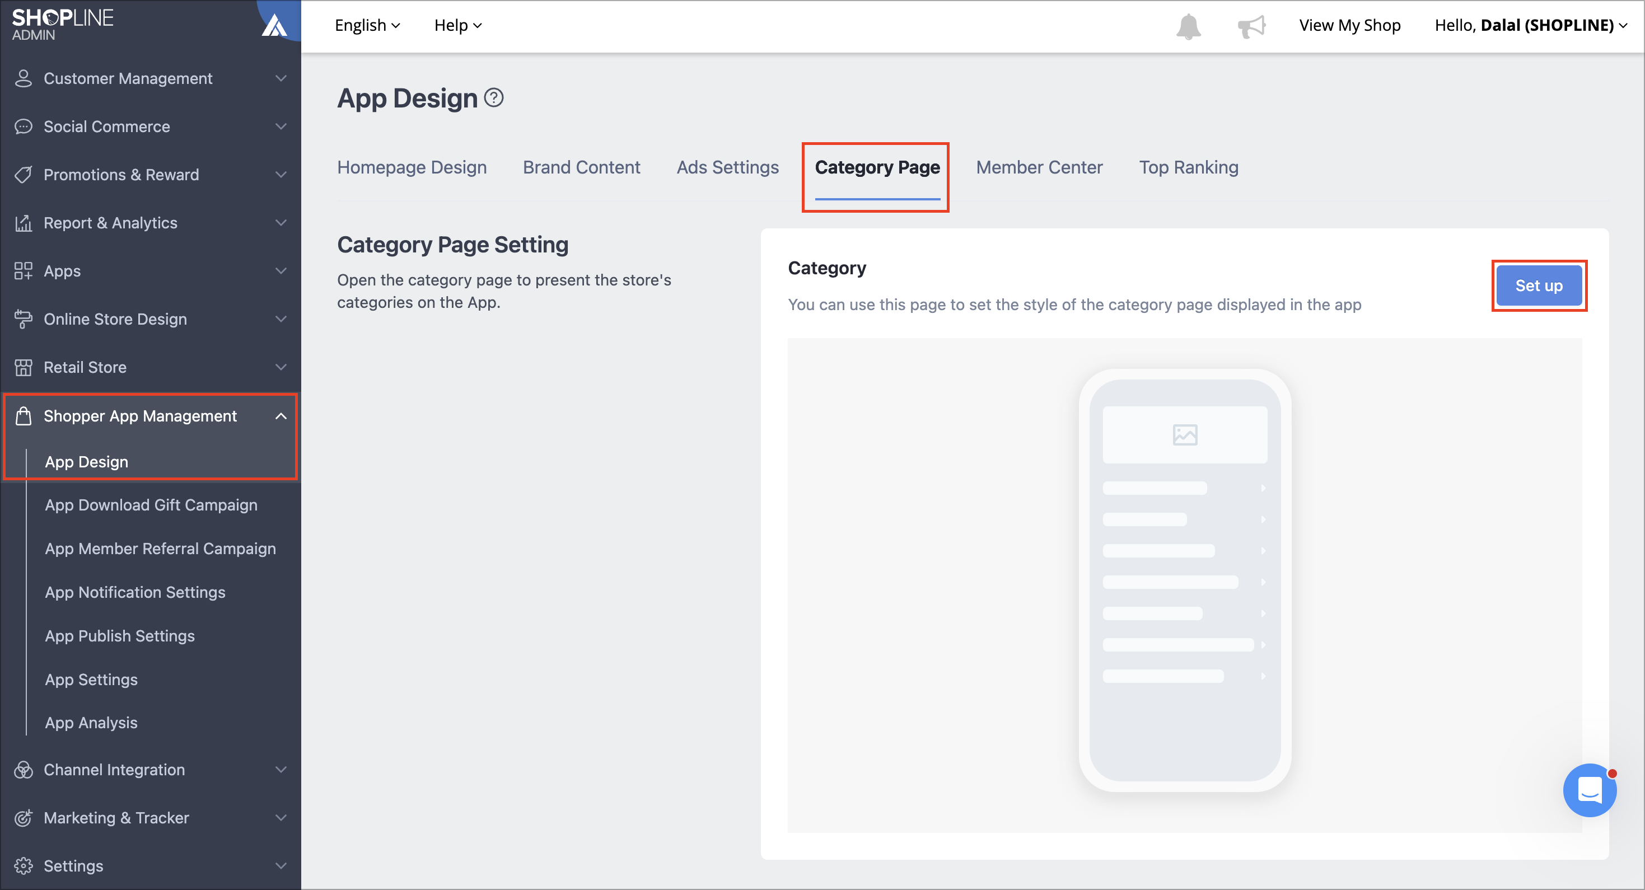Collapse the Shopper App Management section
The height and width of the screenshot is (890, 1645).
pyautogui.click(x=281, y=416)
